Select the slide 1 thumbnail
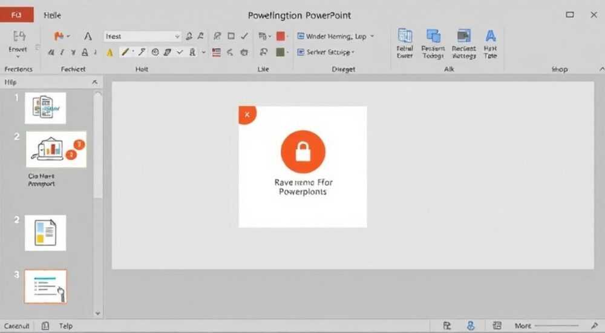 coord(45,108)
